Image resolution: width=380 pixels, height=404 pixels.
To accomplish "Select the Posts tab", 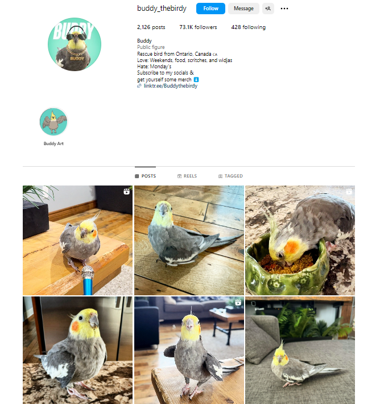I will click(145, 176).
